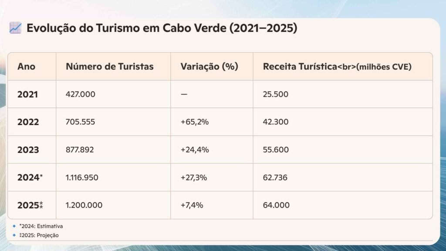
Task: Select the 2025 Projeção footnote text
Action: point(39,235)
